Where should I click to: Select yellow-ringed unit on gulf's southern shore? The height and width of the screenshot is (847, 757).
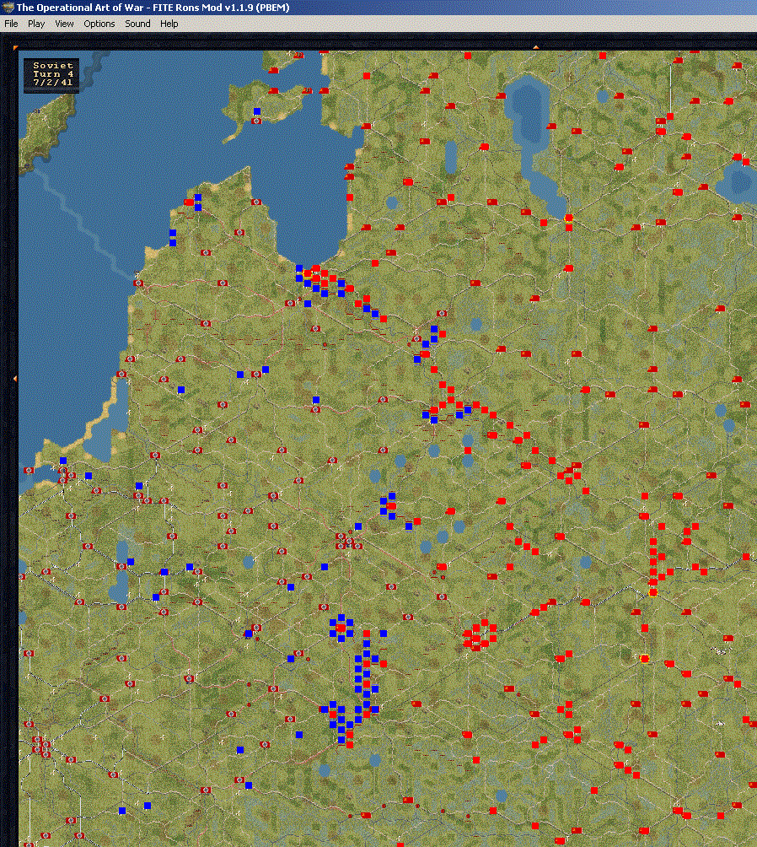[308, 274]
